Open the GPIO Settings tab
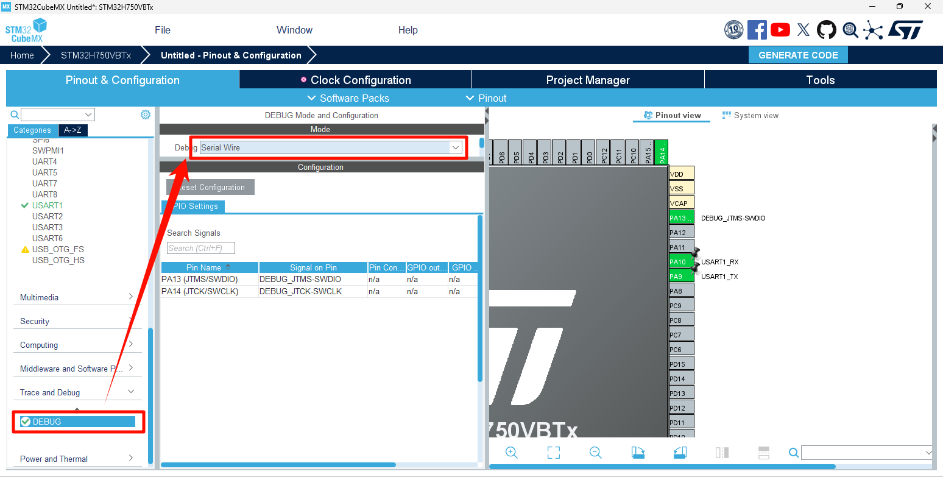The width and height of the screenshot is (943, 477). (192, 207)
